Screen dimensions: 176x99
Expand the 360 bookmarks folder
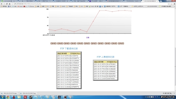click(x=57, y=6)
